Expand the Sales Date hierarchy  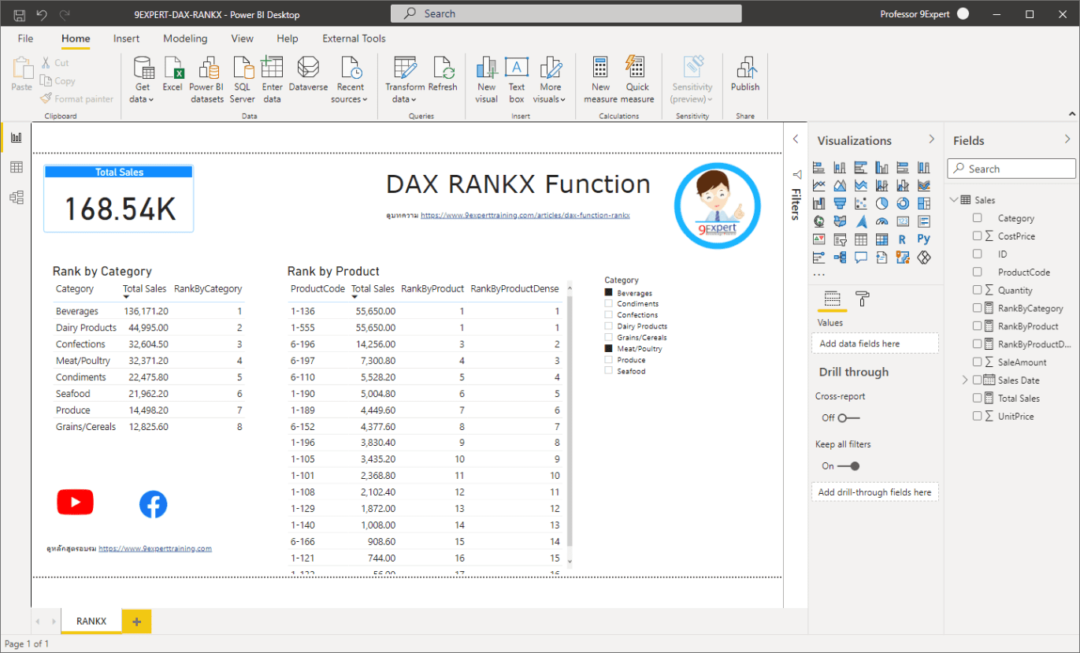coord(964,380)
